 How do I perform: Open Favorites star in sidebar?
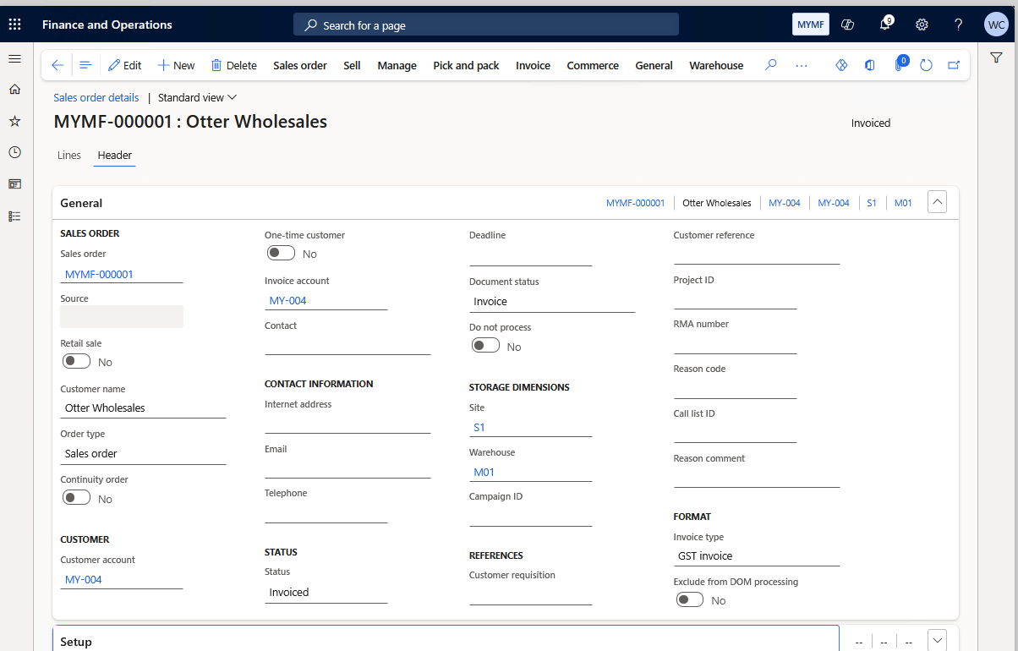(14, 121)
